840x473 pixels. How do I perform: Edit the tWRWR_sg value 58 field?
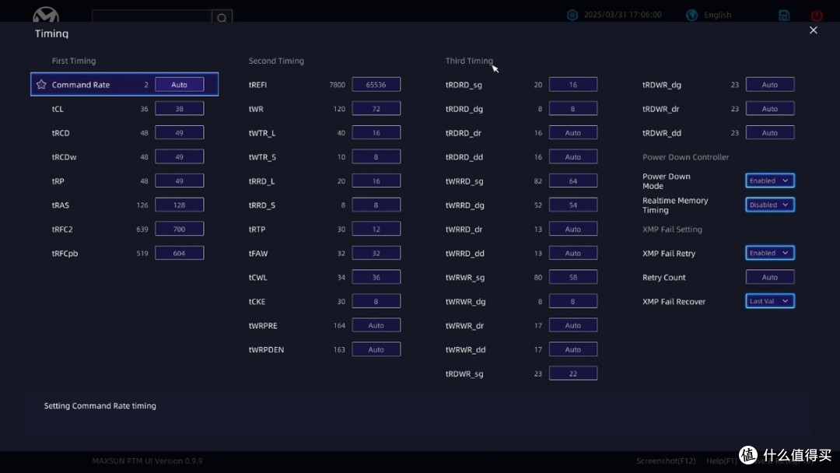tap(573, 278)
